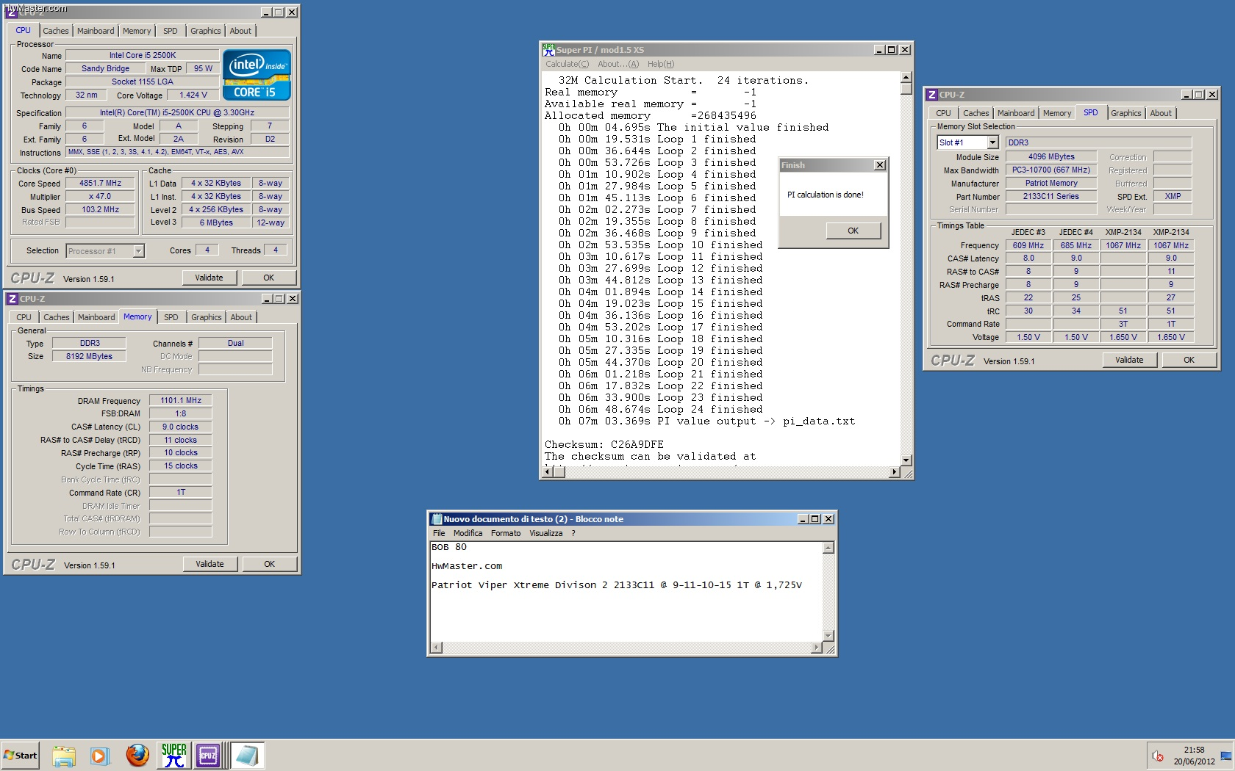
Task: Maximize the Super PI window
Action: click(892, 50)
